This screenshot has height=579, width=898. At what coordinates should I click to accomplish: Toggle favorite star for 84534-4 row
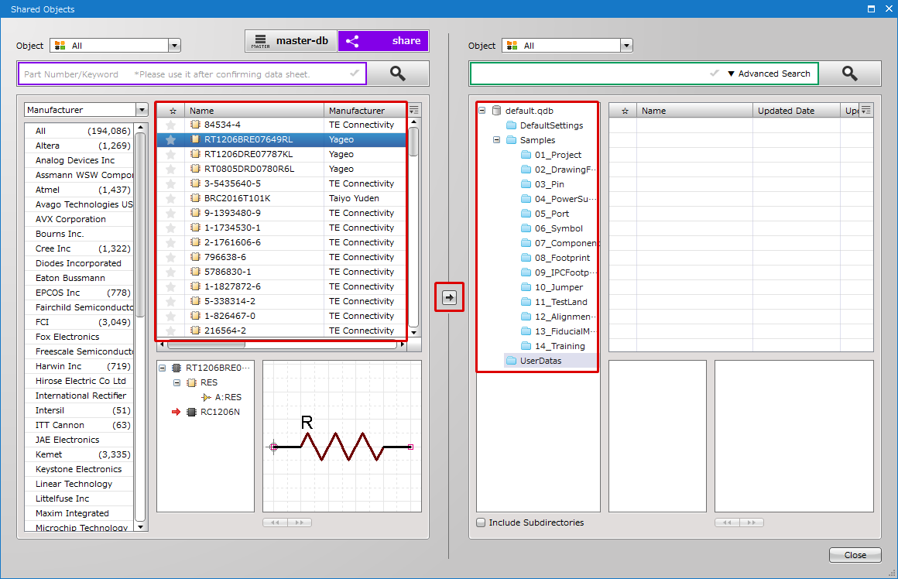point(171,125)
